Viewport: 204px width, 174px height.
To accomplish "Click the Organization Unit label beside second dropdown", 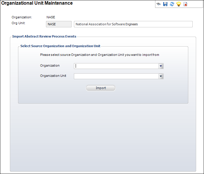I will click(x=53, y=76).
